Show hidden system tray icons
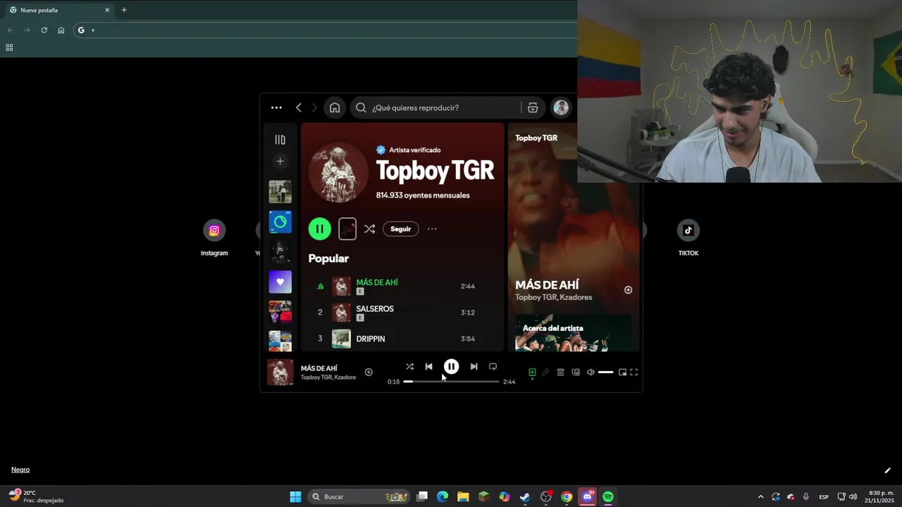 760,497
